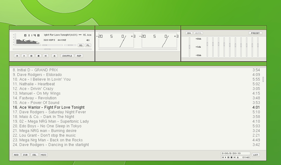Open the playlist LIST menu

click(x=256, y=155)
